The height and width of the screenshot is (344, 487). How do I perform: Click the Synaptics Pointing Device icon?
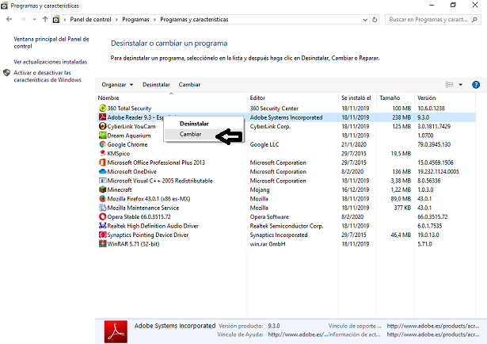coord(102,235)
